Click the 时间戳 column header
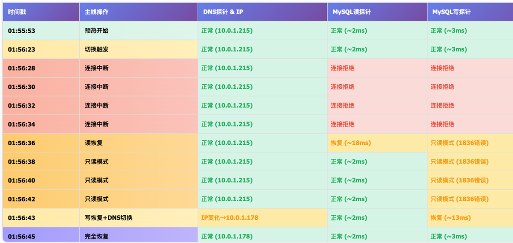Screen dimensions: 513x243 (x=17, y=12)
